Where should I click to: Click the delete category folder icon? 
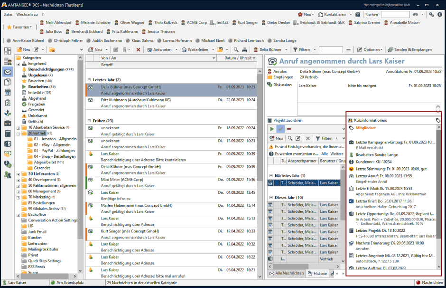52,49
